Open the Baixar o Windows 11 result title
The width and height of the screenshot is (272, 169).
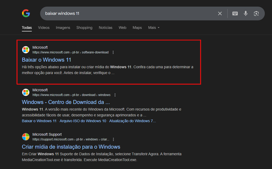(46, 60)
